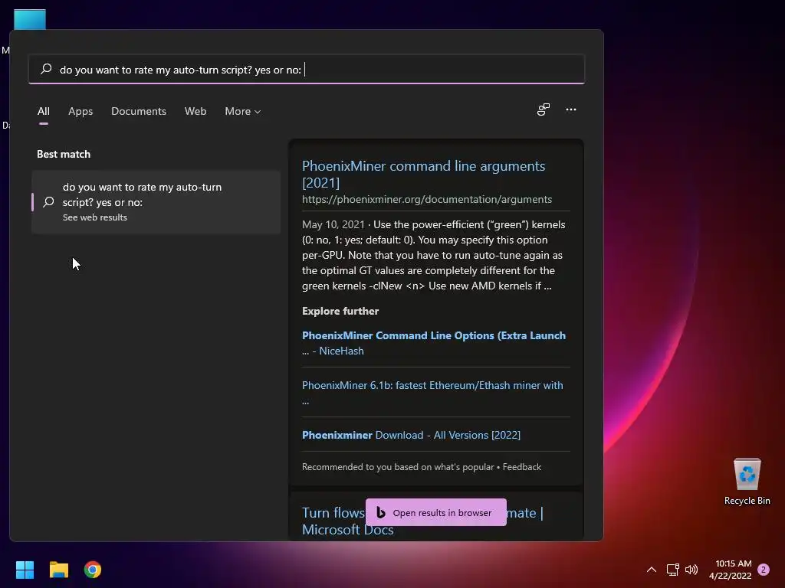The image size is (785, 588).
Task: Select the blue desktop icon behind search panel
Action: pyautogui.click(x=30, y=19)
